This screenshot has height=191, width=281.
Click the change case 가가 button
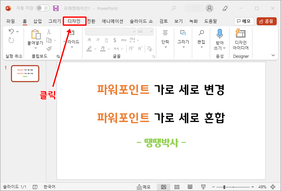116,49
